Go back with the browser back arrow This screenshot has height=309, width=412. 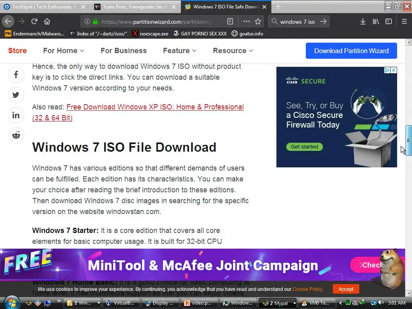point(8,22)
